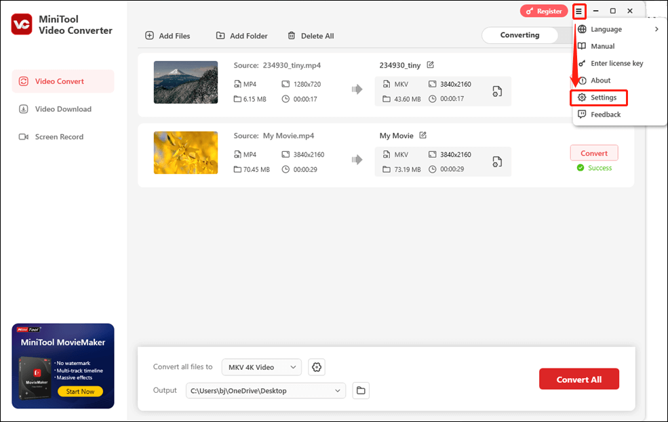Click Source: 234930_tiny.mp4 label
668x422 pixels.
pyautogui.click(x=277, y=65)
